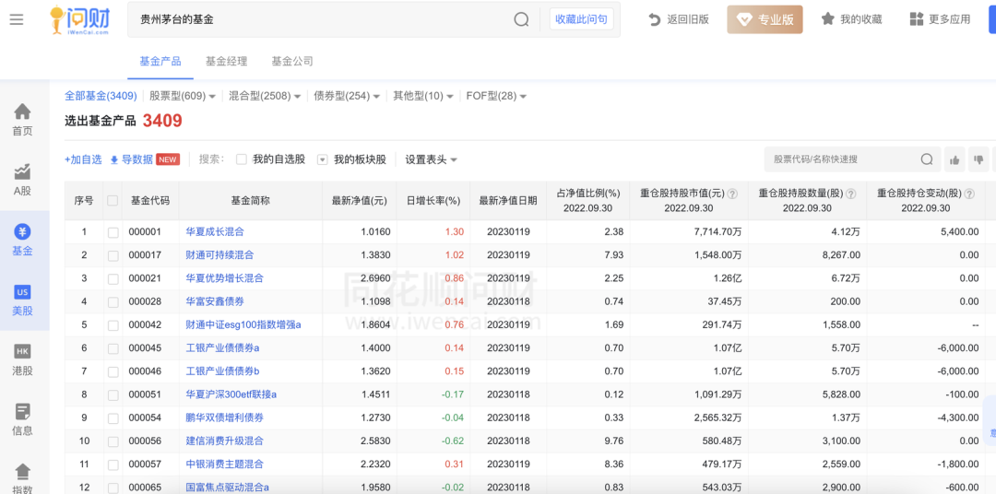996x494 pixels.
Task: Select 基金 in the sidebar
Action: 22,240
